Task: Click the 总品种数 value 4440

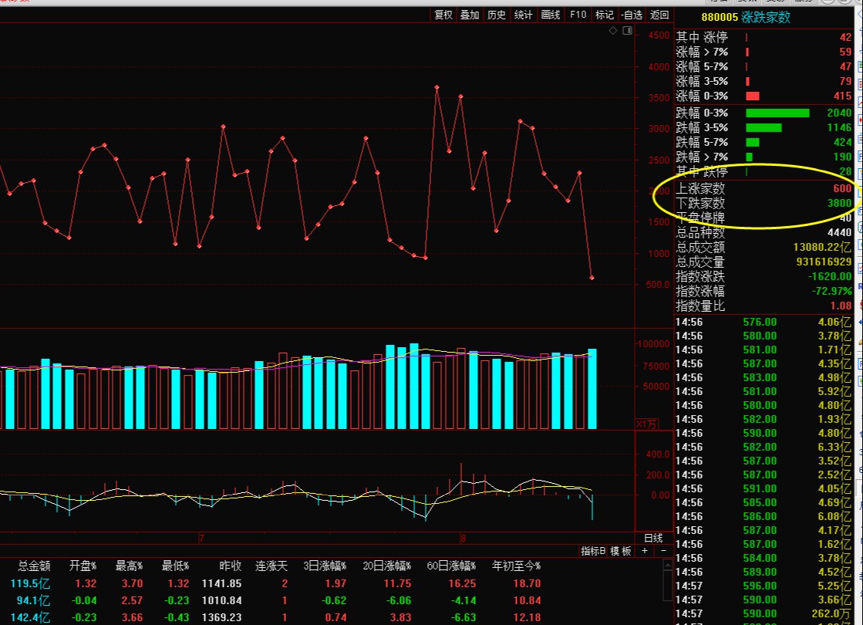Action: pyautogui.click(x=839, y=232)
